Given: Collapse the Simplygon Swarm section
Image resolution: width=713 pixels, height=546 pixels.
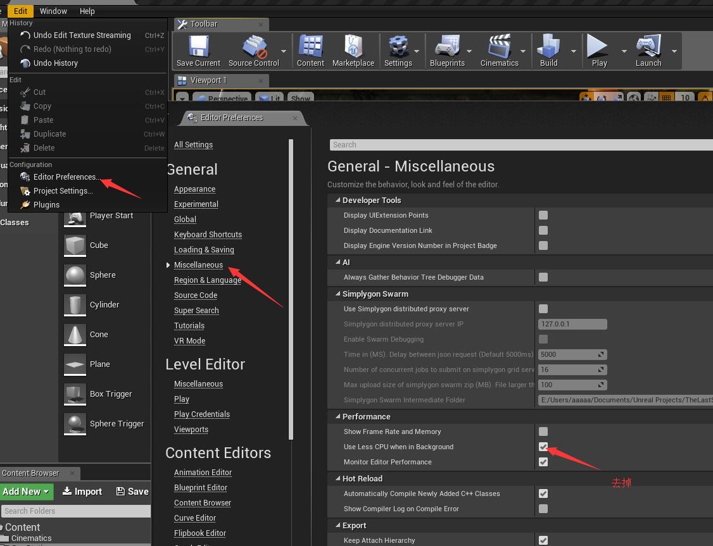Looking at the screenshot, I should click(x=338, y=294).
